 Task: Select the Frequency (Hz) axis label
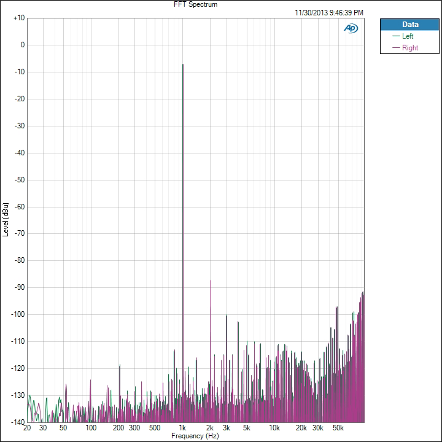coord(195,436)
